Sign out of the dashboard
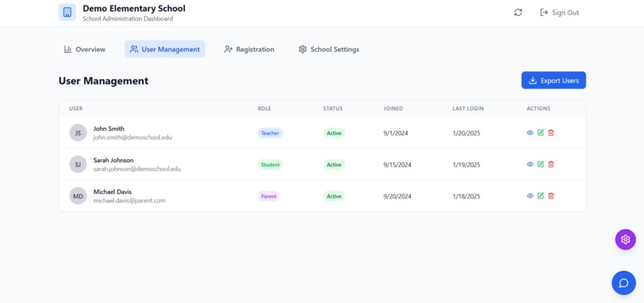Viewport: 644px width, 303px height. (559, 12)
